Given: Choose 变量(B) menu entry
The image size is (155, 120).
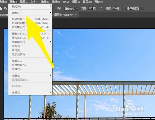Looking at the screenshot, I should click(x=30, y=76).
